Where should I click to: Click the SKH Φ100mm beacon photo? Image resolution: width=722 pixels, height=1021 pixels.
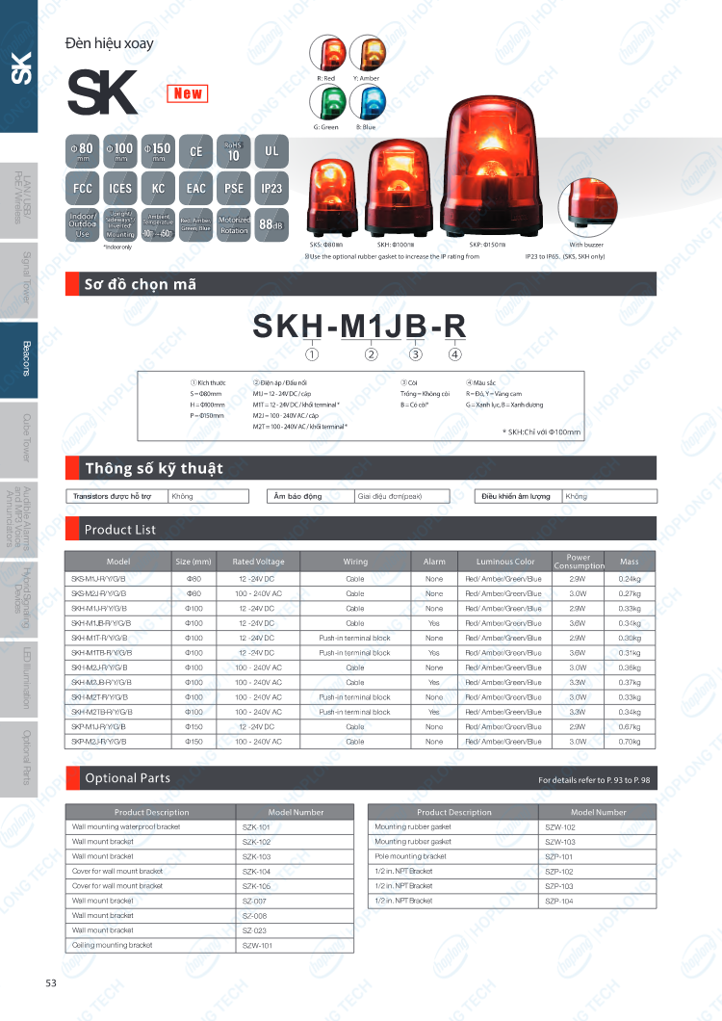pyautogui.click(x=400, y=188)
